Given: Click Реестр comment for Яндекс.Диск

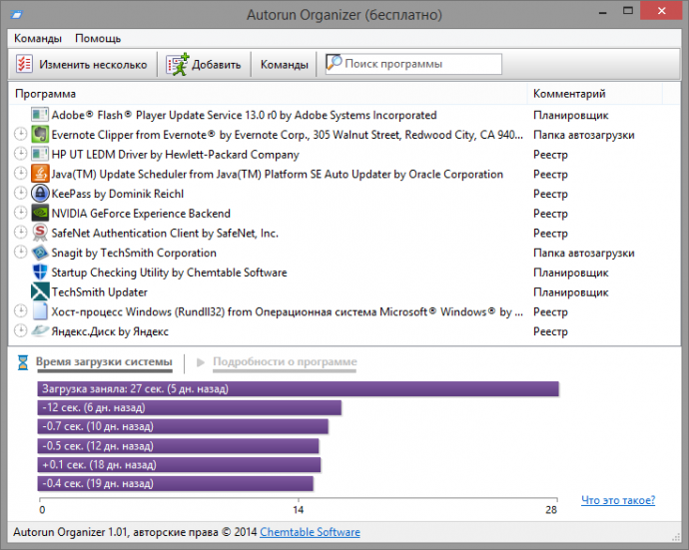Looking at the screenshot, I should 550,331.
